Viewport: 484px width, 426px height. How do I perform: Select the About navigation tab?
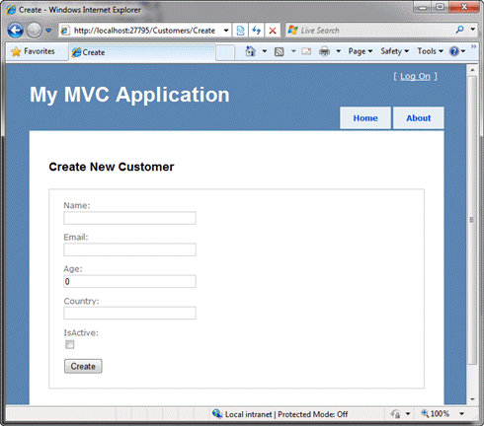[419, 118]
